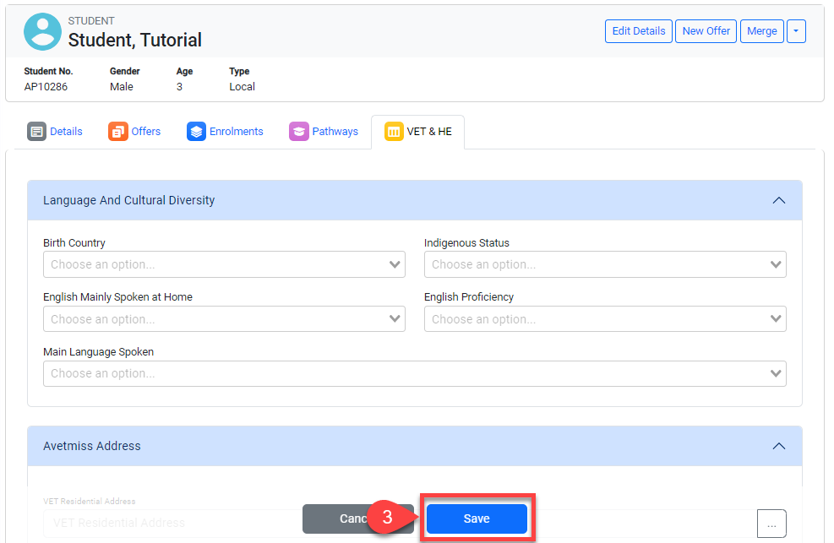Open the English Proficiency dropdown
This screenshot has width=834, height=543.
pyautogui.click(x=605, y=319)
